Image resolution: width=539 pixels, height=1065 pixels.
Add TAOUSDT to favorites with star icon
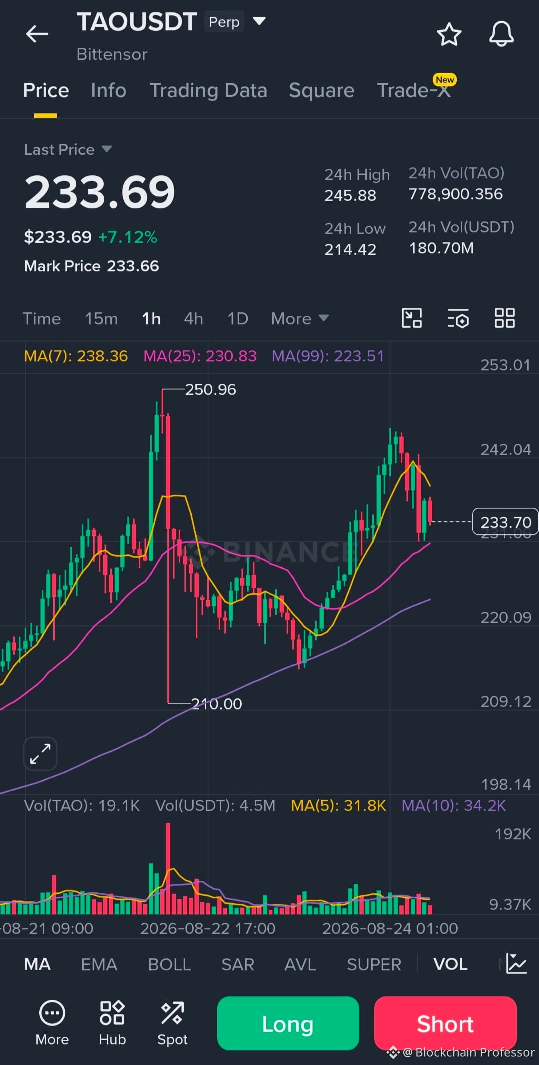449,34
